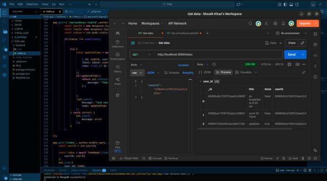Copy the request link with the chain icon
The width and height of the screenshot is (327, 181).
coord(302,43)
